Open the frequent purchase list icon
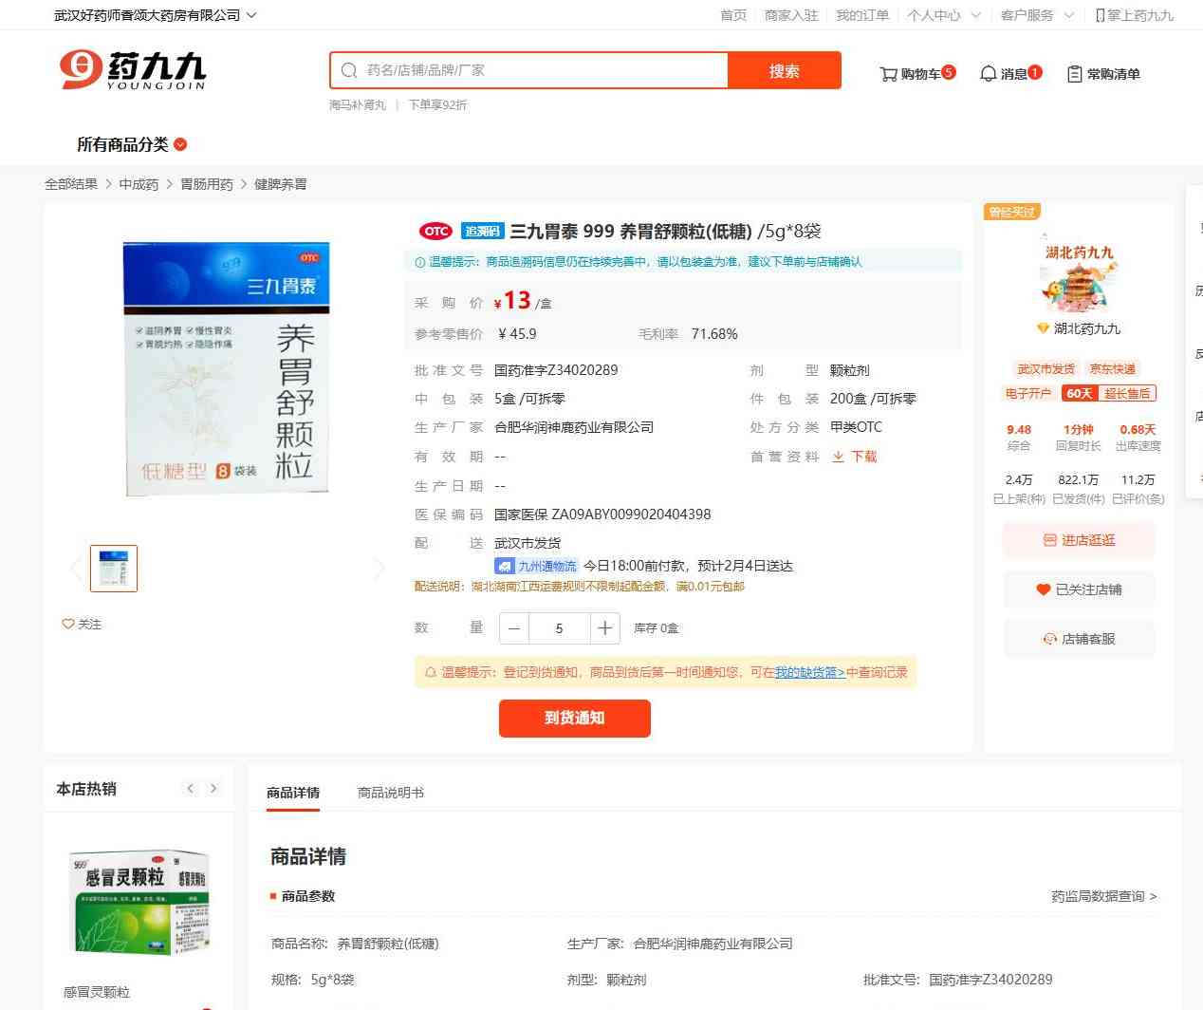 click(1075, 74)
